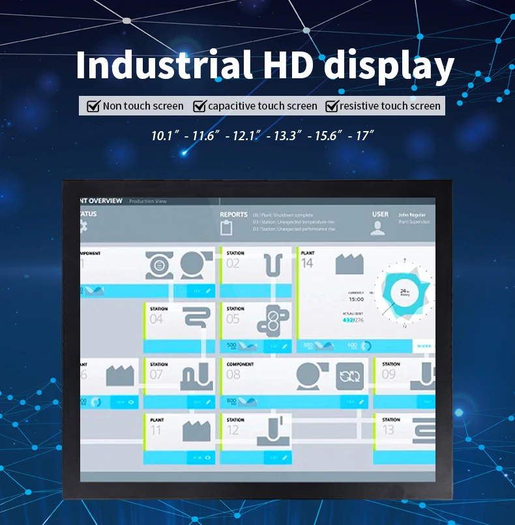The image size is (515, 525).
Task: Open report 'Unexpected performance rise'
Action: click(294, 229)
